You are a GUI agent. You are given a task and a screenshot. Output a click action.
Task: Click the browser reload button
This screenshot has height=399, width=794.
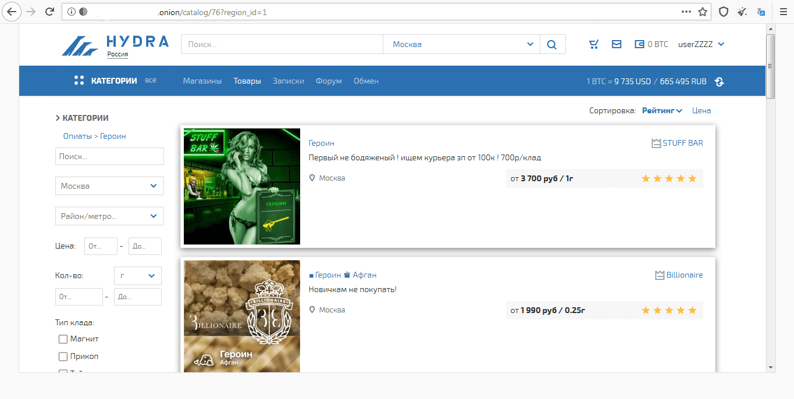coord(50,12)
